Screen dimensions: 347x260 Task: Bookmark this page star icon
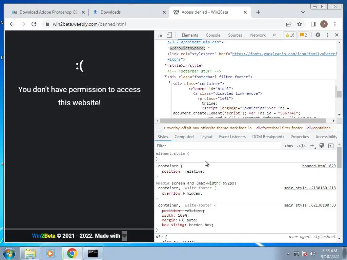click(x=300, y=24)
